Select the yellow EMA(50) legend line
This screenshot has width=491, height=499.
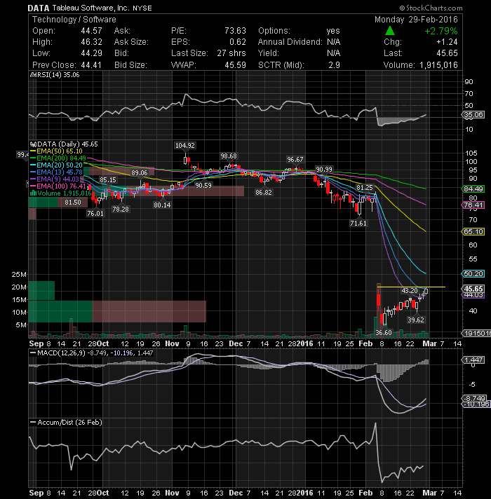point(33,151)
